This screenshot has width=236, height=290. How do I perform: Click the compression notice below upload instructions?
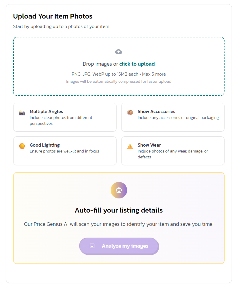click(x=119, y=82)
